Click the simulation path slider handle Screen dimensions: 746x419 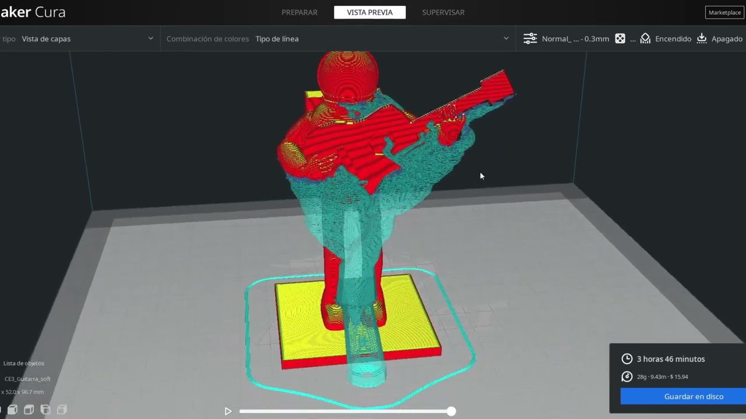[x=451, y=411]
